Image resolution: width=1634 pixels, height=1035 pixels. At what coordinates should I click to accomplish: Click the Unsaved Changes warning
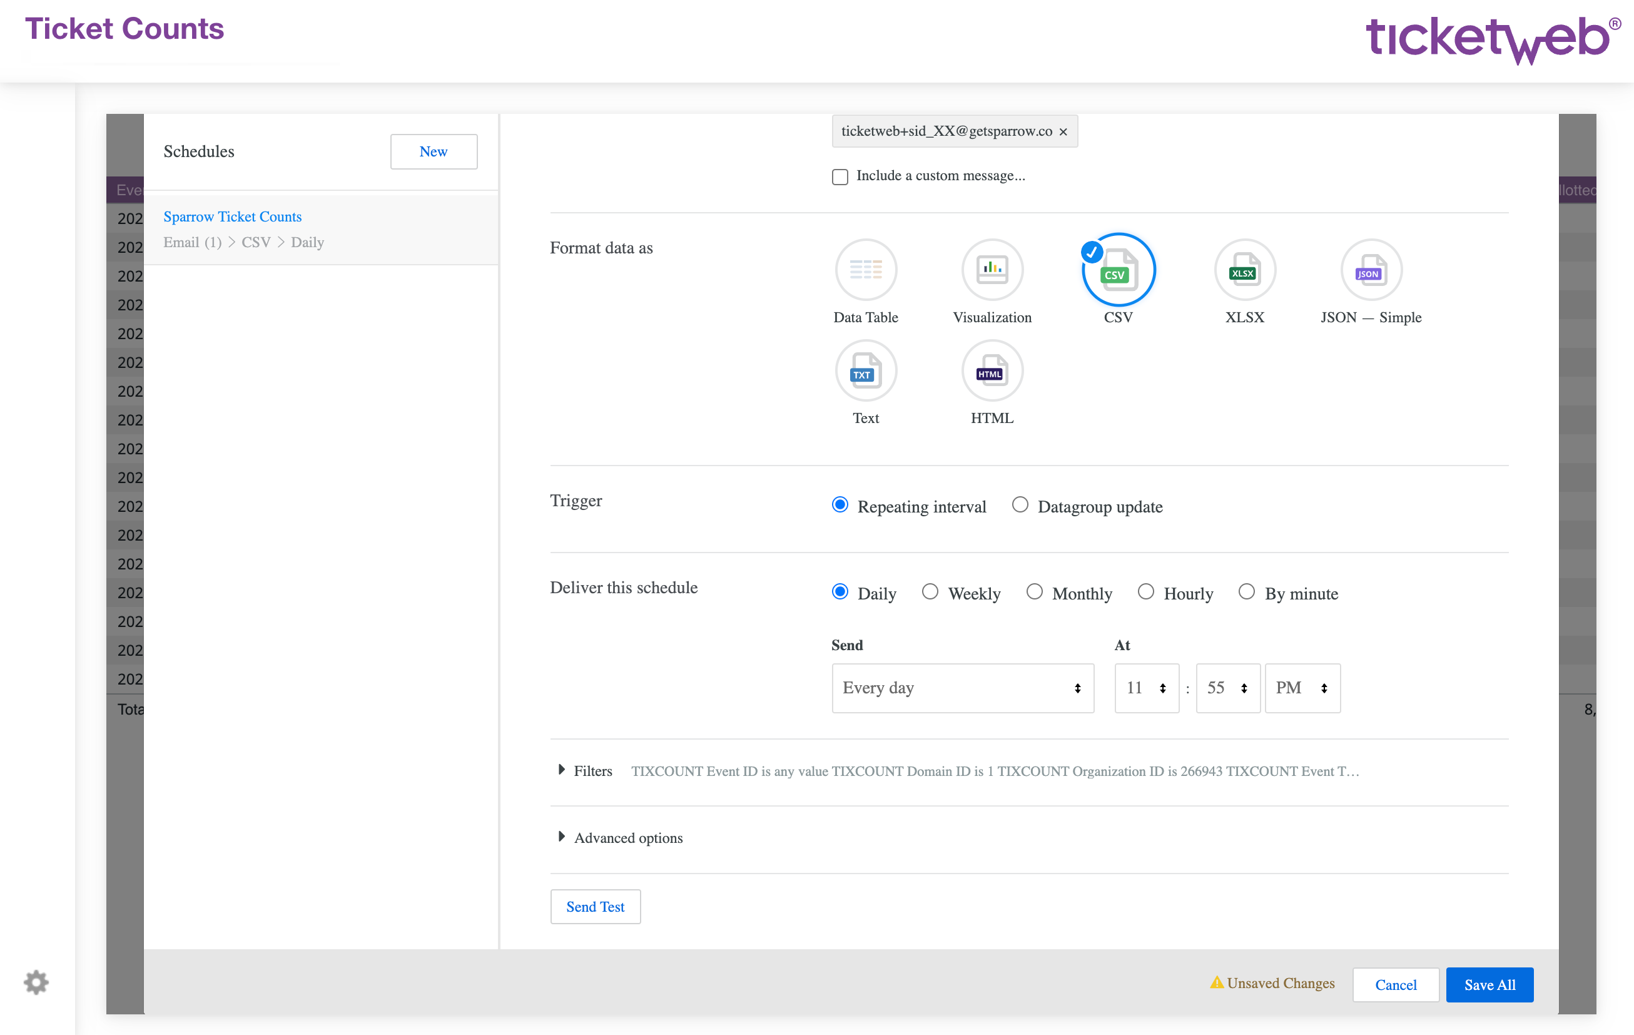[x=1272, y=982]
